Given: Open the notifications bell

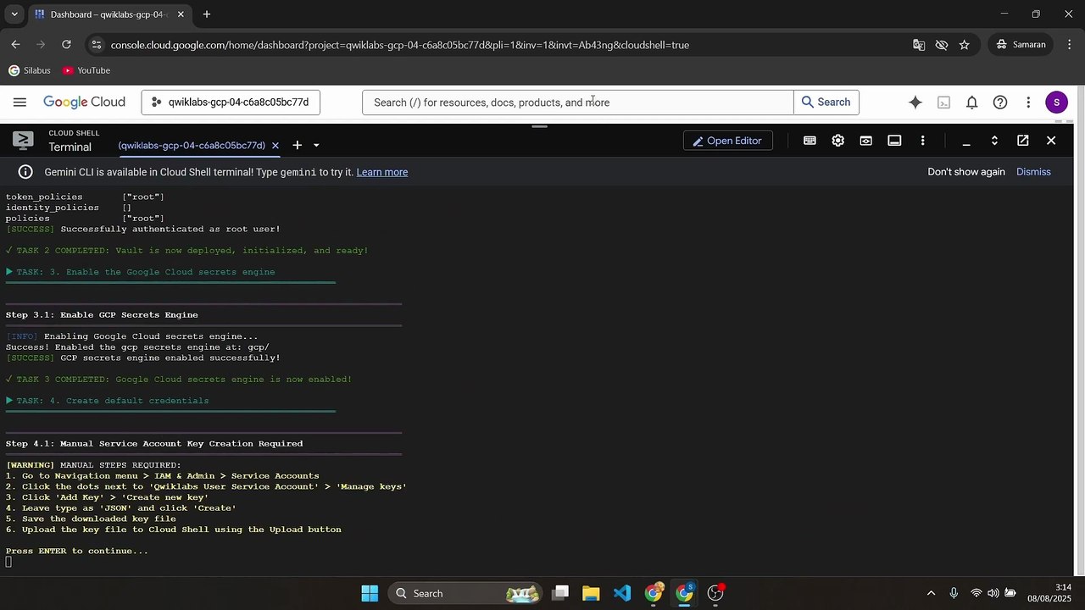Looking at the screenshot, I should point(972,103).
